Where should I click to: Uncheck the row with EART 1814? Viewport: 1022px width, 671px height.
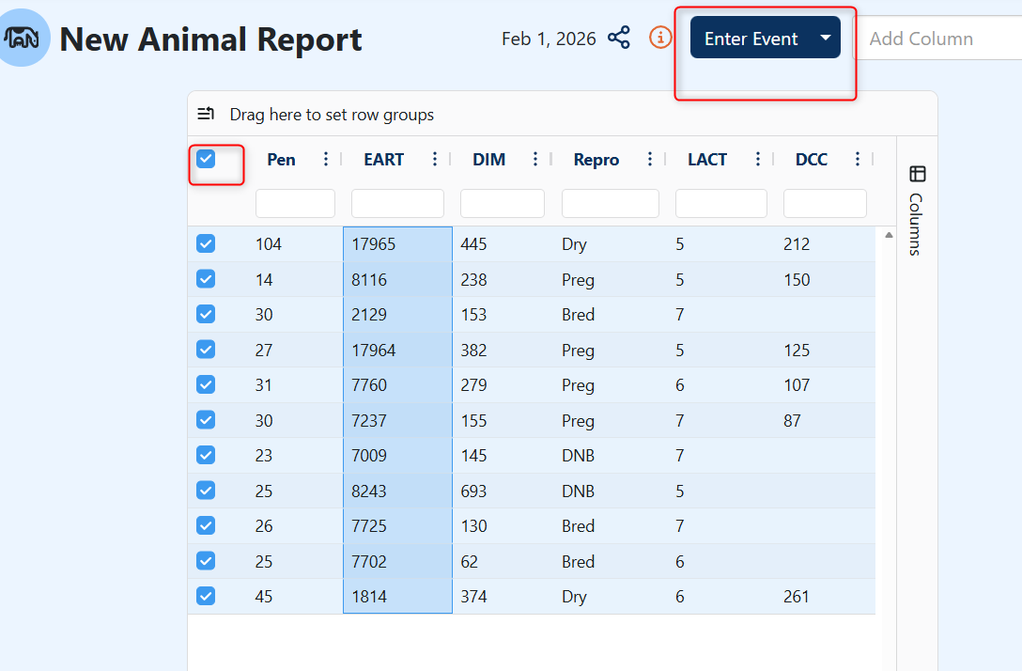pyautogui.click(x=206, y=596)
